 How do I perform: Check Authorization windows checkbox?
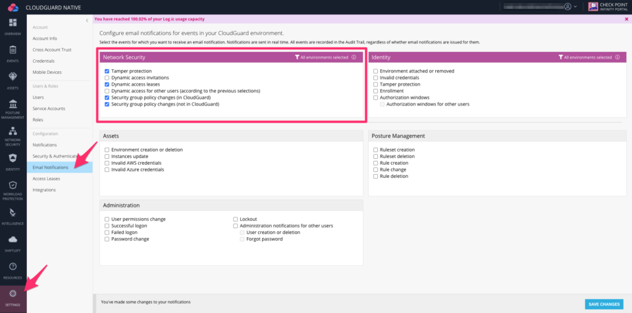(x=375, y=98)
